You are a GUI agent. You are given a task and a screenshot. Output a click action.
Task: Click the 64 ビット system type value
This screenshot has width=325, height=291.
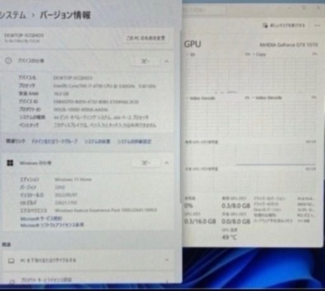(x=101, y=117)
